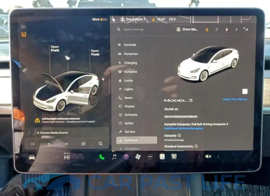Tap the media play button
270x196 pixels.
[49, 144]
